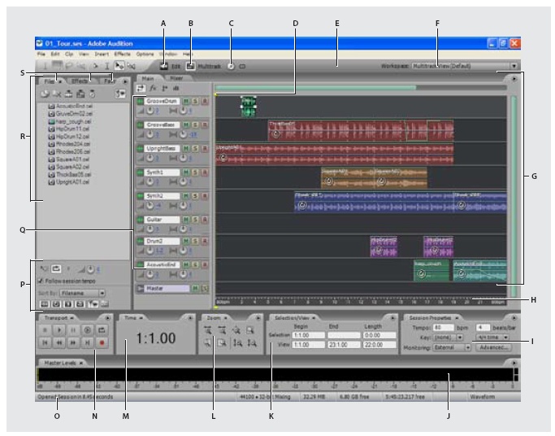The width and height of the screenshot is (555, 436).
Task: Solo the Synth2 track
Action: click(195, 196)
